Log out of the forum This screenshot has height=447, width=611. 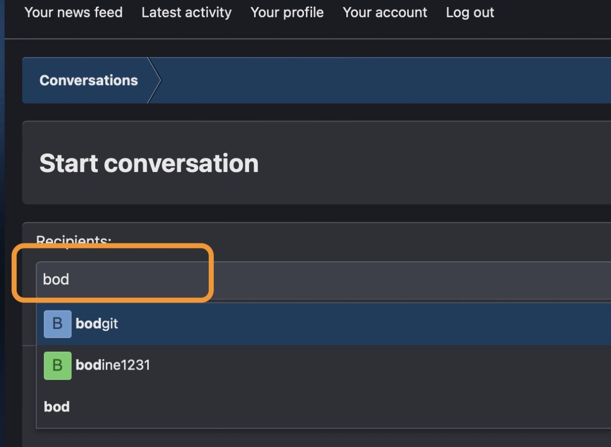pos(470,12)
